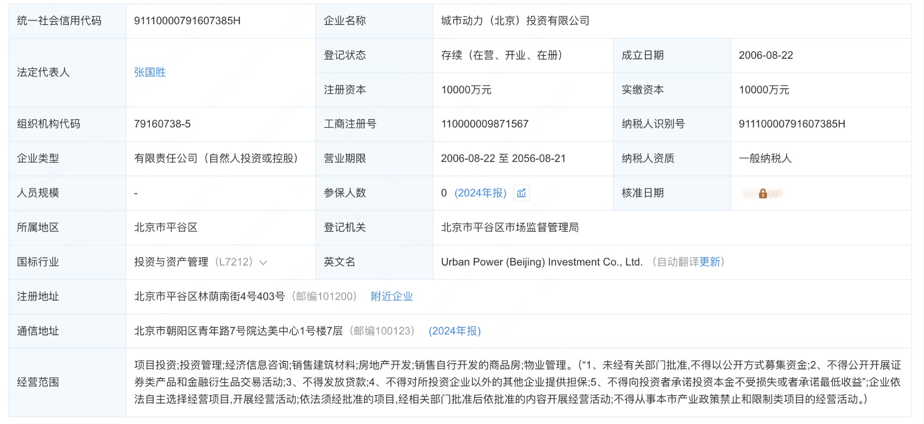This screenshot has height=424, width=924.
Task: Select the 国标行业 label cell
Action: click(67, 262)
